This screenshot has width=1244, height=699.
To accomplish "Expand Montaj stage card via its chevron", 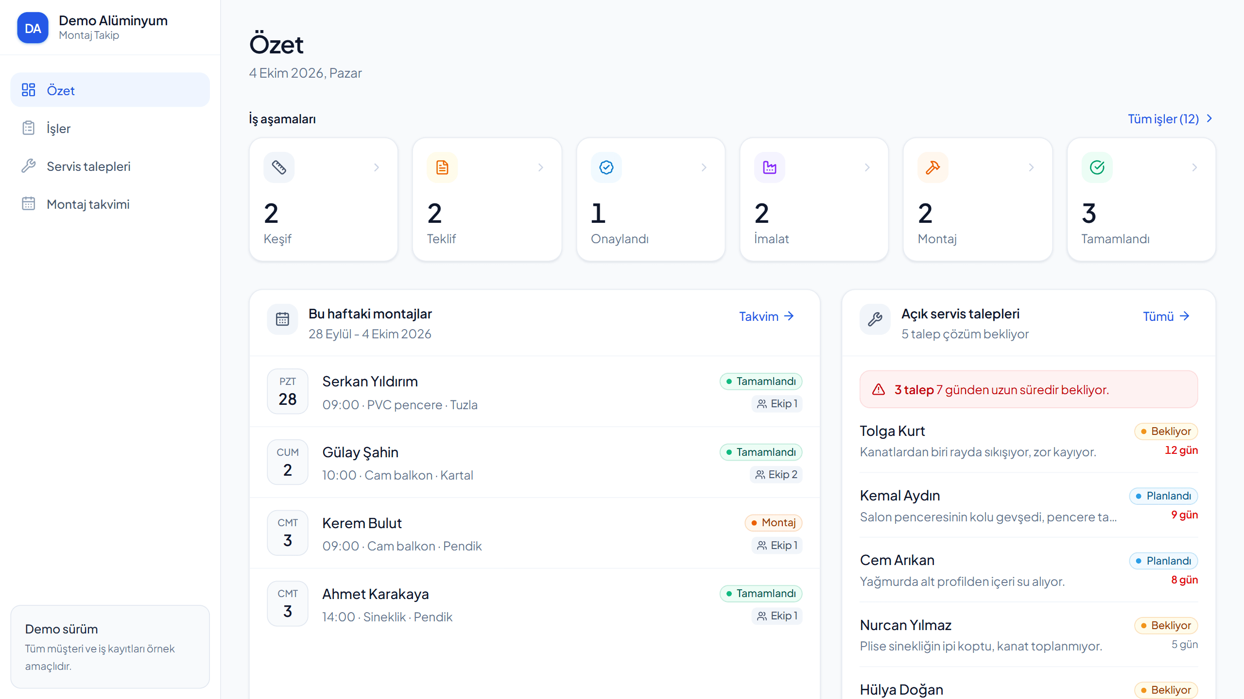I will pyautogui.click(x=1031, y=167).
